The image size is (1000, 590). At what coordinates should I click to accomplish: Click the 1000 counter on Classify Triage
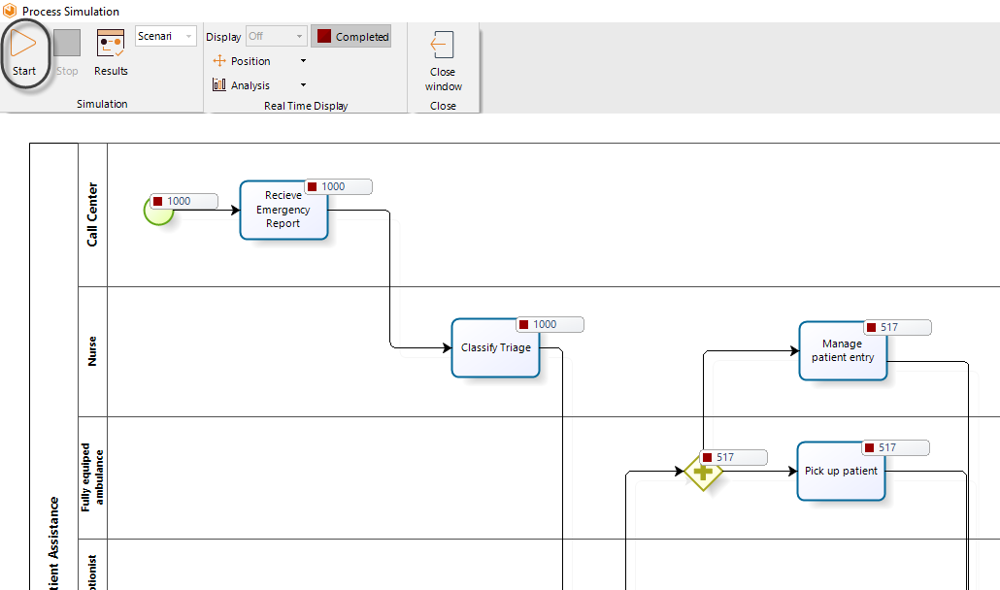tap(550, 324)
